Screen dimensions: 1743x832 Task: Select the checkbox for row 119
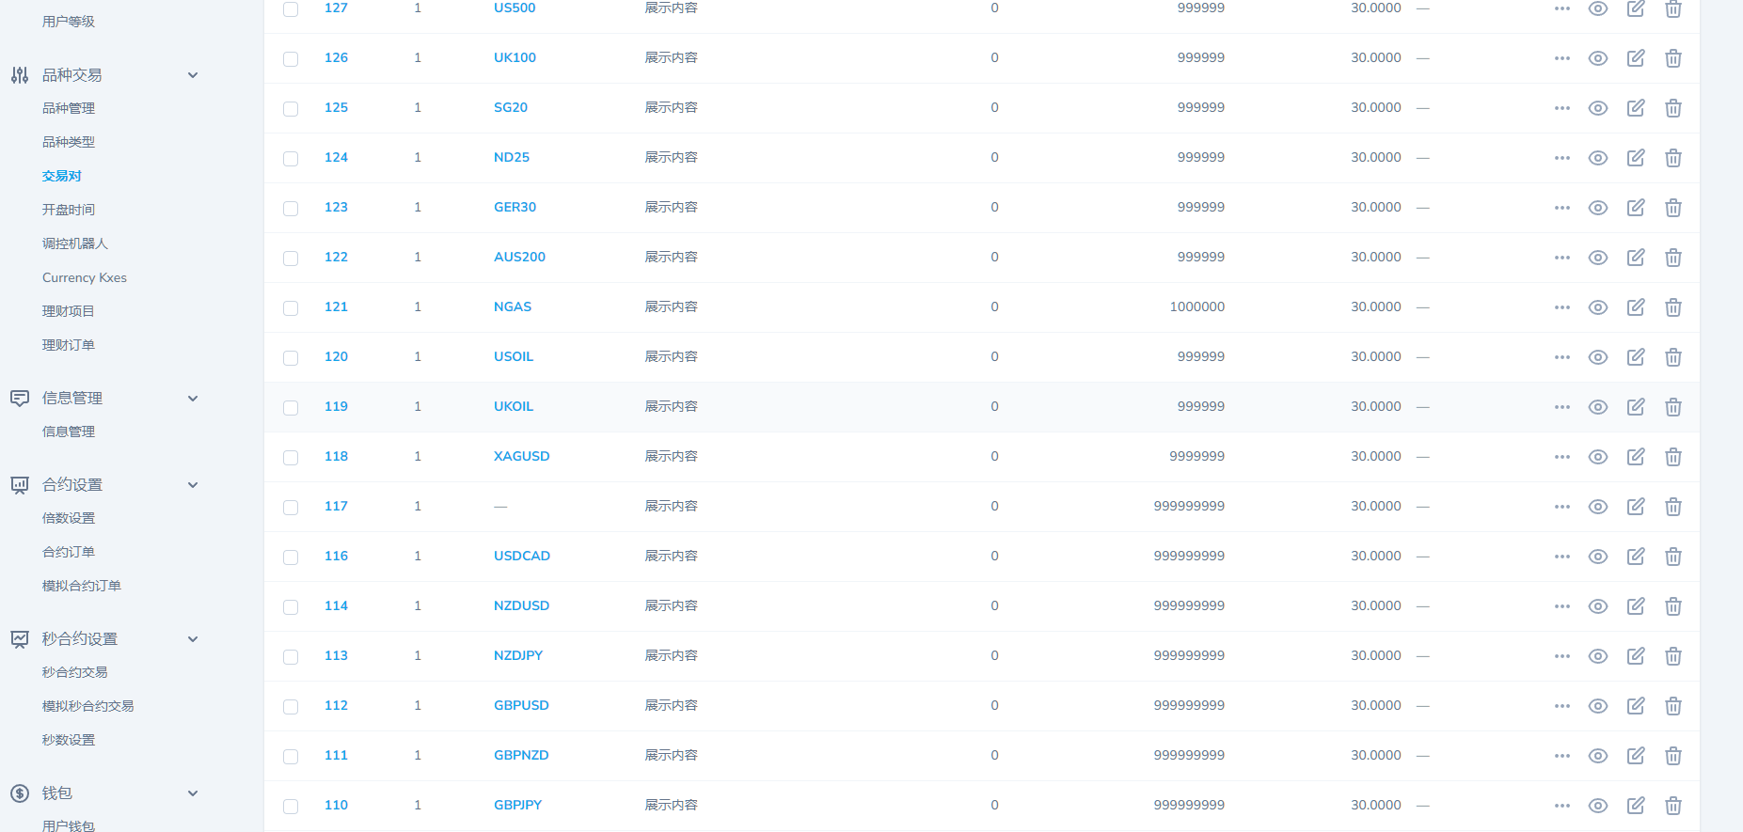pos(291,408)
